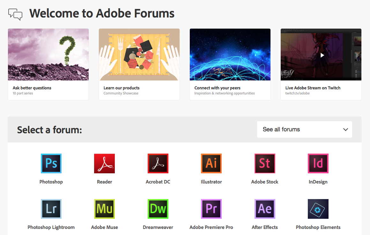Click the Adobe Premiere Pro Pr icon
The width and height of the screenshot is (370, 235).
click(211, 209)
